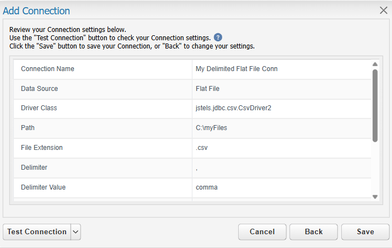Select the Delimiter row label
The image size is (392, 248).
point(34,167)
